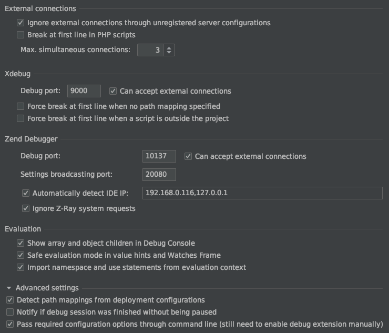Screen dimensions: 389x333
Task: Enable Notify if debug session finished without pausing
Action: coord(10,312)
